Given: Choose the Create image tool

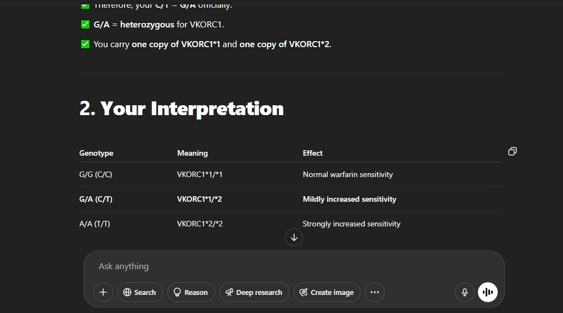Looking at the screenshot, I should [x=326, y=292].
